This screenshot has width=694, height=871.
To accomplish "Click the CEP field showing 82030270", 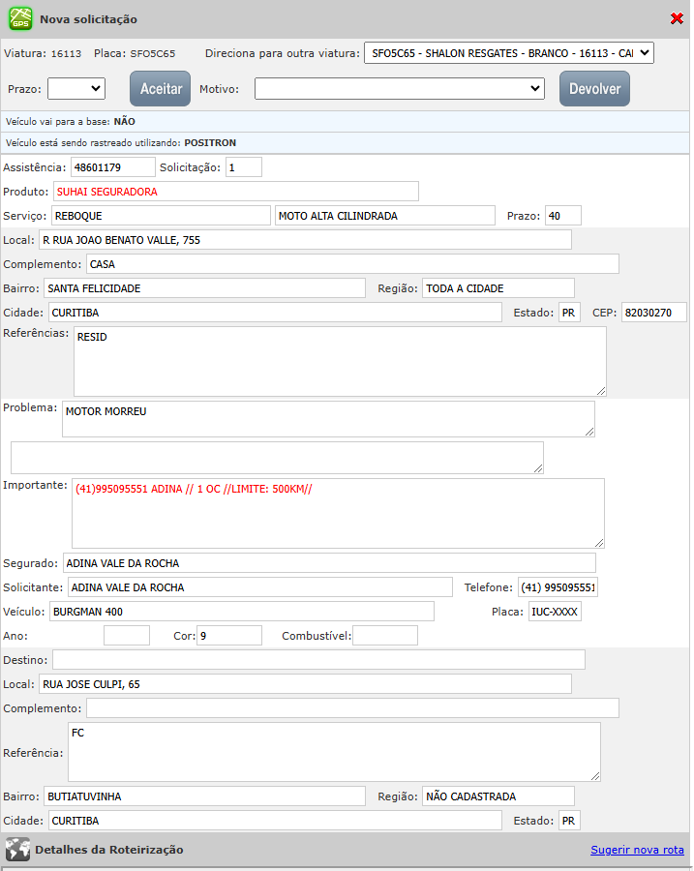I will tap(653, 313).
